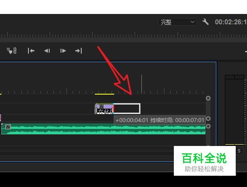Select the green audio waveform clip
This screenshot has width=247, height=187.
point(103,129)
